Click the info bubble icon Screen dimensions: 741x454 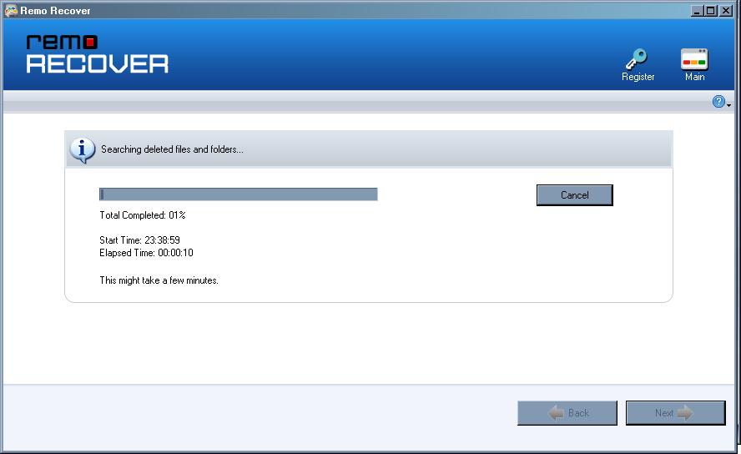(83, 150)
